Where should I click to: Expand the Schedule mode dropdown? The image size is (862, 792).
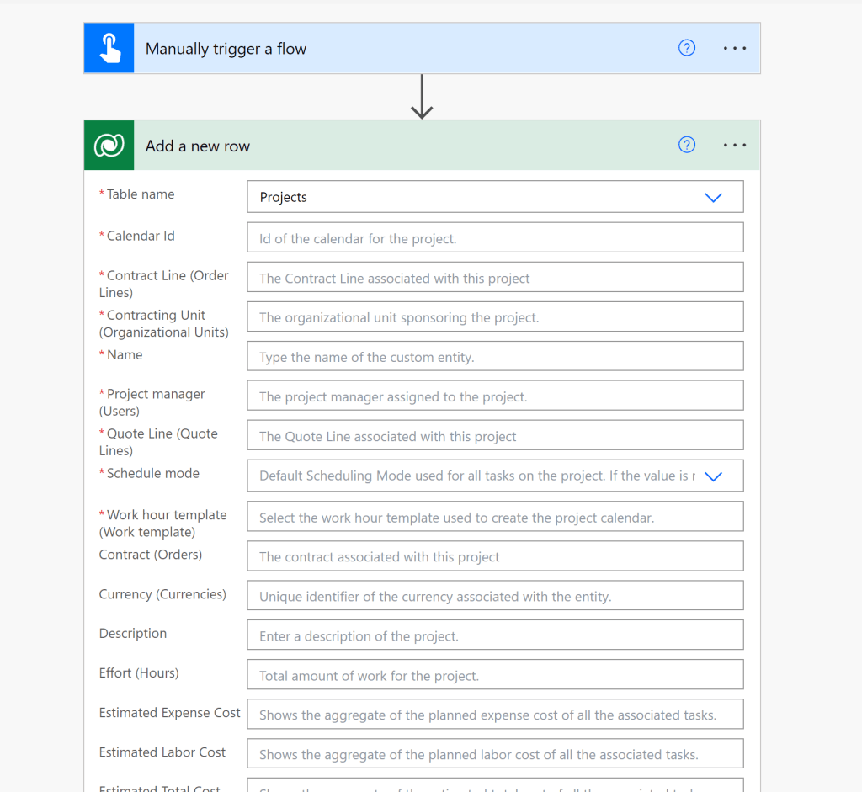pyautogui.click(x=713, y=476)
